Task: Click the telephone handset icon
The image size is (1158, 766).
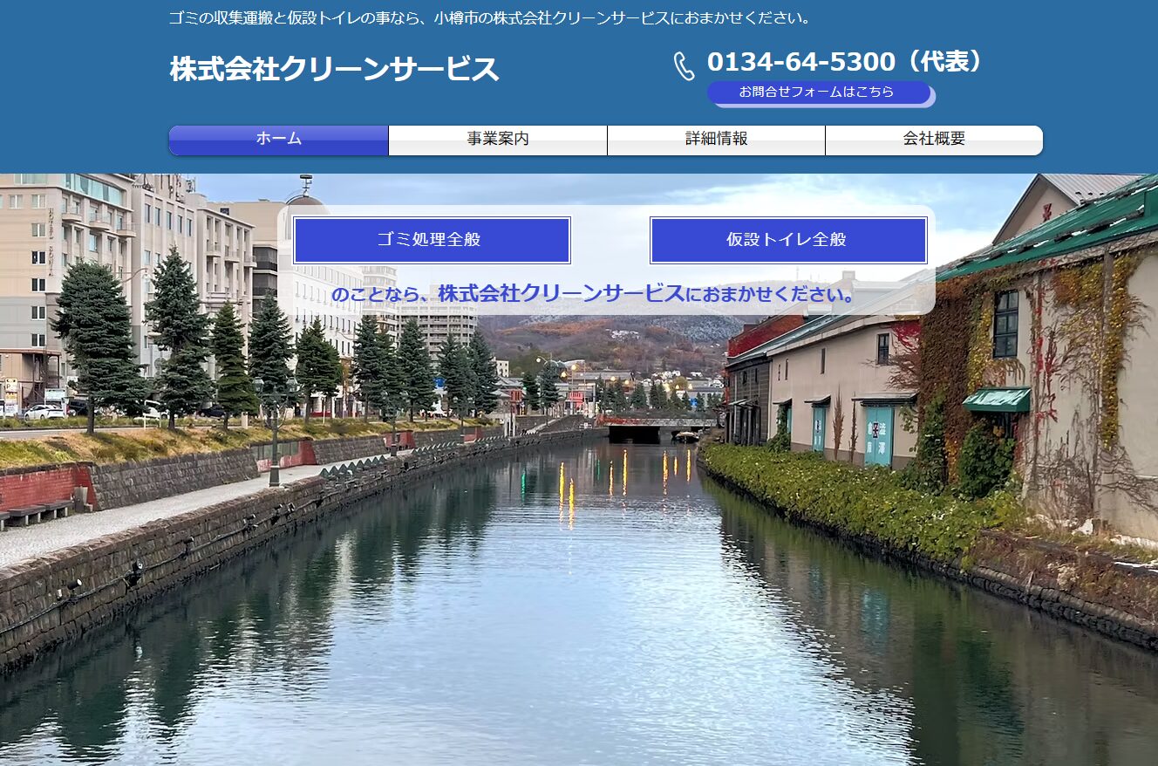Action: coord(684,66)
